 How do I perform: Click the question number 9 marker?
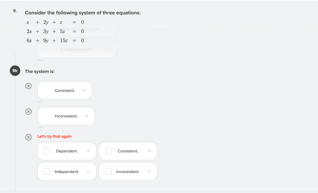coord(14,10)
